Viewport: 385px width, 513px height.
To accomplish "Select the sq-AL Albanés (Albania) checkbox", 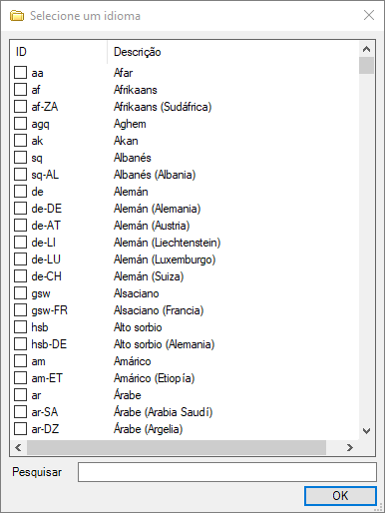I will tap(20, 175).
